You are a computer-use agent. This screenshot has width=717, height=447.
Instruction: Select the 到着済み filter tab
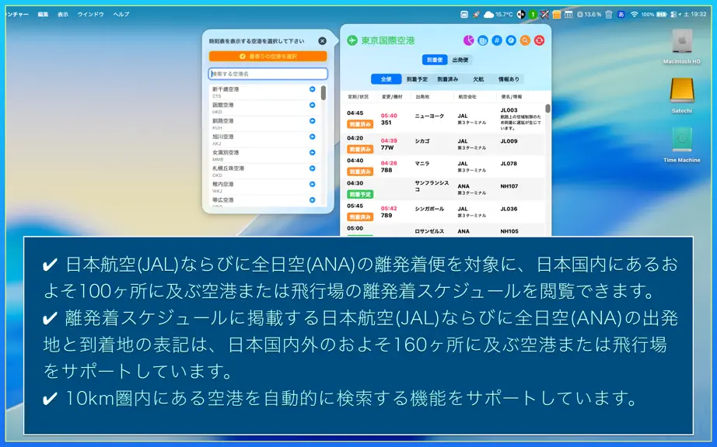coord(448,79)
